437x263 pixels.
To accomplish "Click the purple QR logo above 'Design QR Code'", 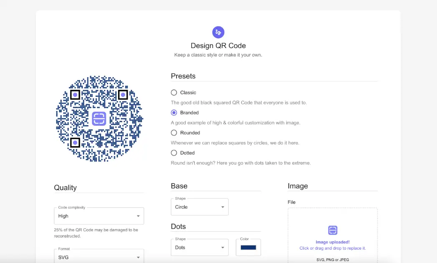I will click(x=218, y=32).
